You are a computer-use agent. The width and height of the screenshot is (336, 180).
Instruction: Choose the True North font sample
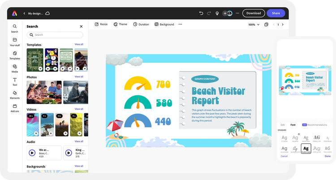327,149
